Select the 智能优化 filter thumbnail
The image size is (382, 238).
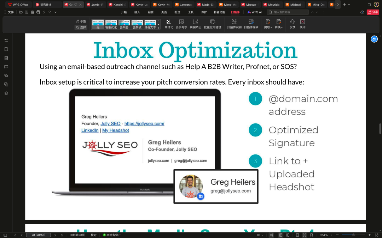(x=111, y=24)
